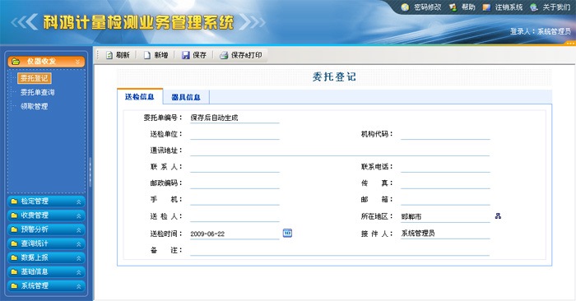The height and width of the screenshot is (301, 576).
Task: Collapse the 仪器收发 panel with its chevron
Action: 77,62
